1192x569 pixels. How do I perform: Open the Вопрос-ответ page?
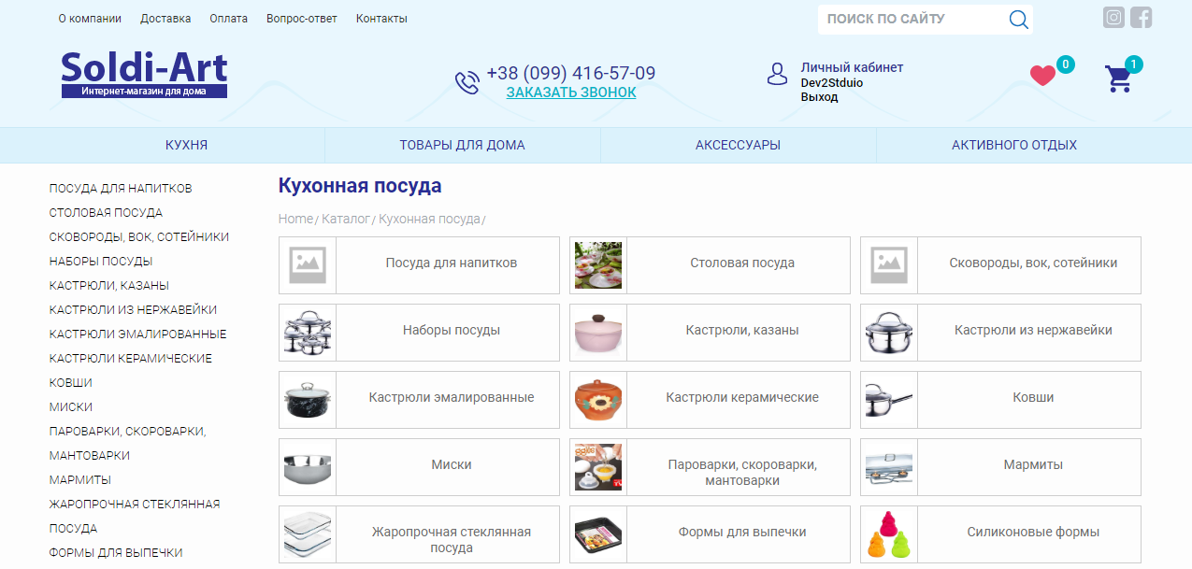(x=301, y=19)
